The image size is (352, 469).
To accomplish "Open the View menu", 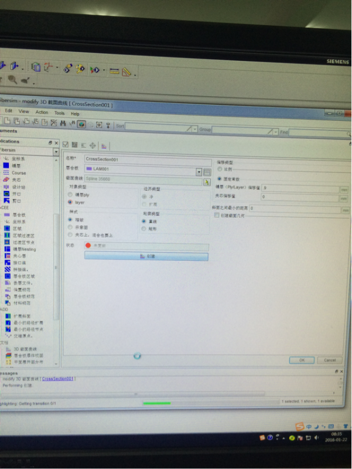I will coord(24,111).
